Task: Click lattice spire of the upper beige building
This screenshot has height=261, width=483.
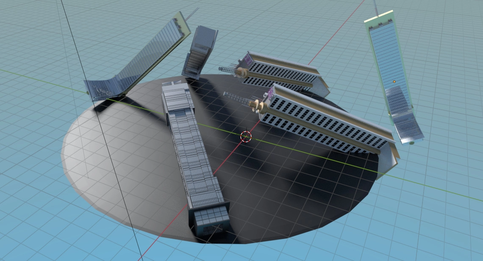Action: (227, 68)
